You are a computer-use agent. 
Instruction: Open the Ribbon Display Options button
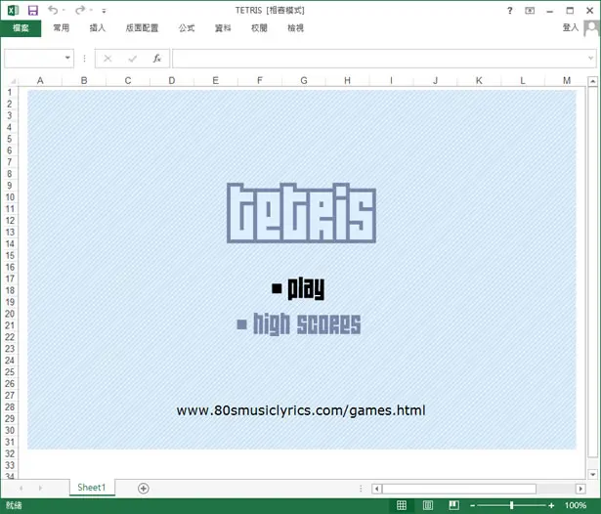[530, 11]
